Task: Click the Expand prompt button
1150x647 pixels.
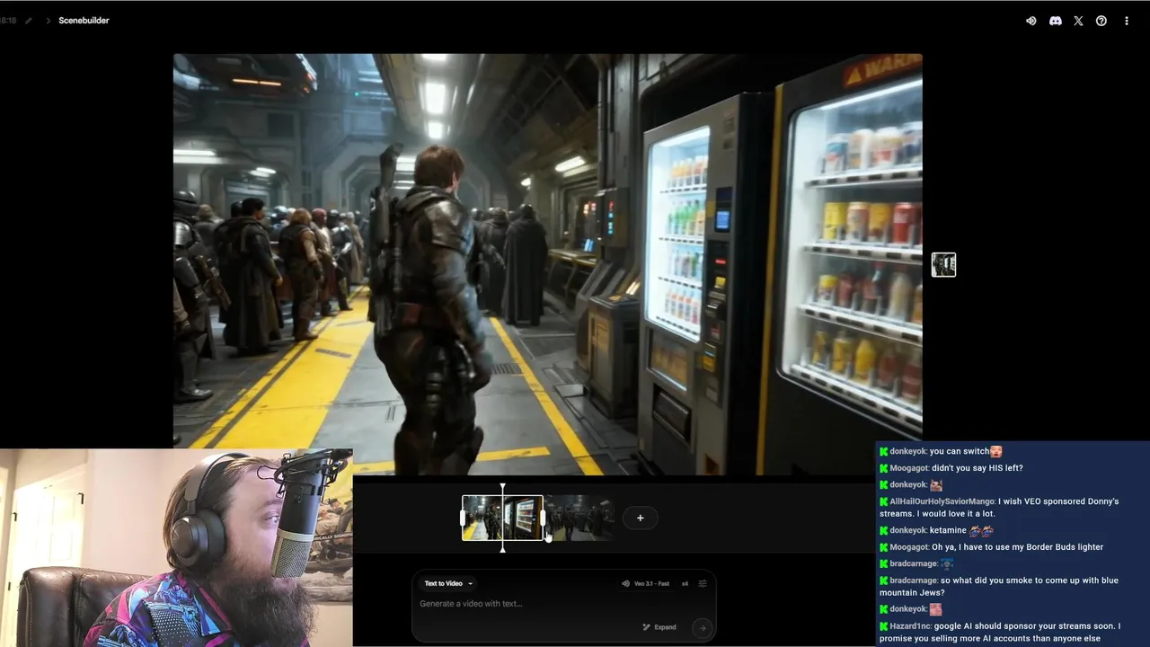Action: (x=659, y=627)
